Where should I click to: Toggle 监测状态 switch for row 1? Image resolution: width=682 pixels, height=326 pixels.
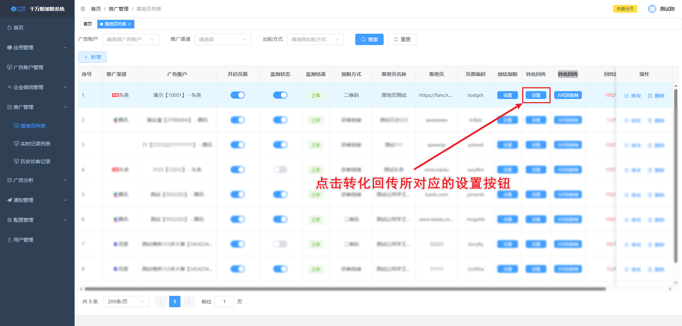coord(280,95)
